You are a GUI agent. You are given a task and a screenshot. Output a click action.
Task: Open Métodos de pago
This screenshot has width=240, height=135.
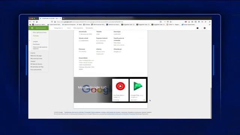point(36,56)
